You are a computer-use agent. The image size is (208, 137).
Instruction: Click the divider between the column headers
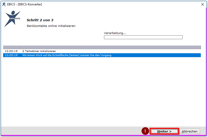pos(20,47)
